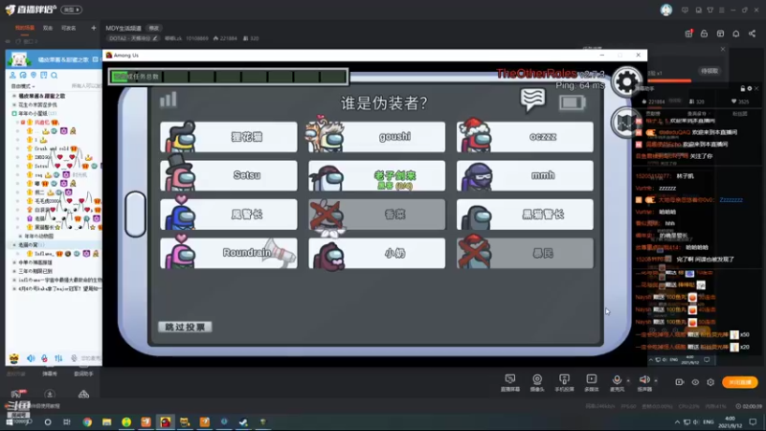Open the search icon in chat panel

[x=55, y=76]
